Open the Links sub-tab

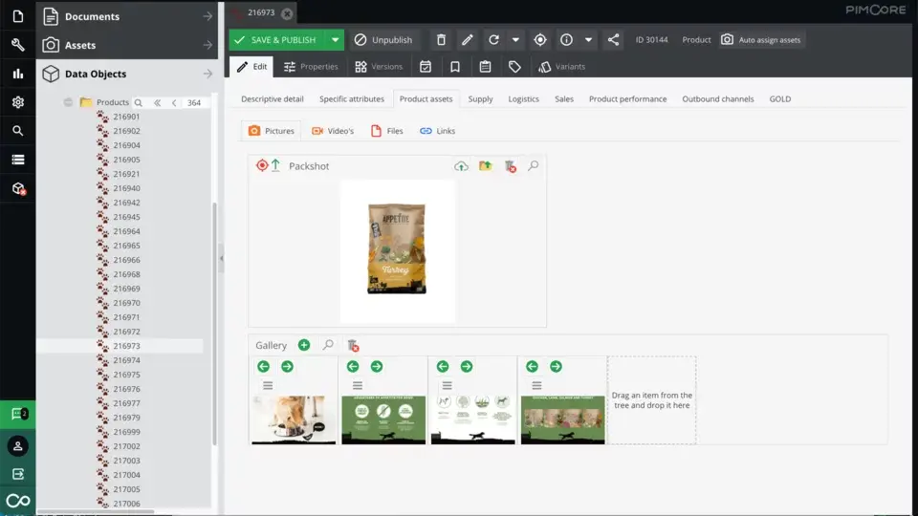pyautogui.click(x=437, y=131)
